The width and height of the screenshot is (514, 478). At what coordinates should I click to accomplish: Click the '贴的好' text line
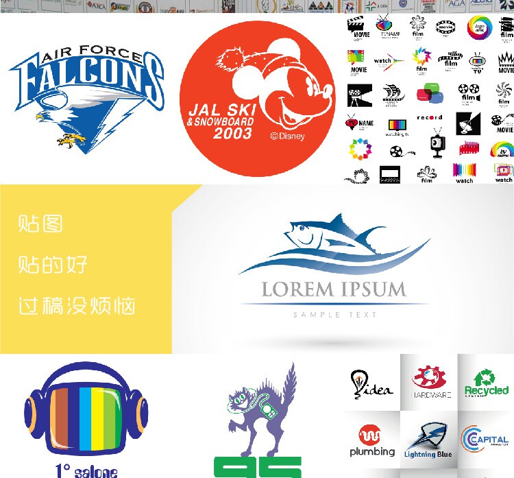53,265
